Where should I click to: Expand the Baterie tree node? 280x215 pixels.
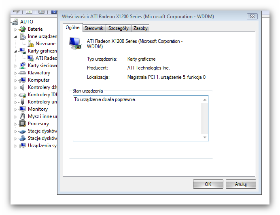15,30
